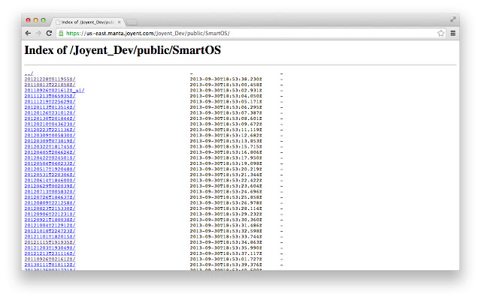The height and width of the screenshot is (300, 481).
Task: Click the 20120906T221231Z/ entry
Action: pyautogui.click(x=50, y=214)
